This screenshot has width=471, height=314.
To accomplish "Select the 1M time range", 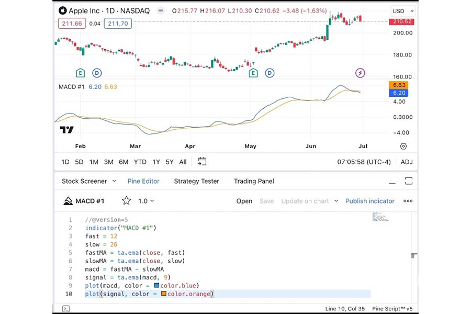I will (x=94, y=162).
